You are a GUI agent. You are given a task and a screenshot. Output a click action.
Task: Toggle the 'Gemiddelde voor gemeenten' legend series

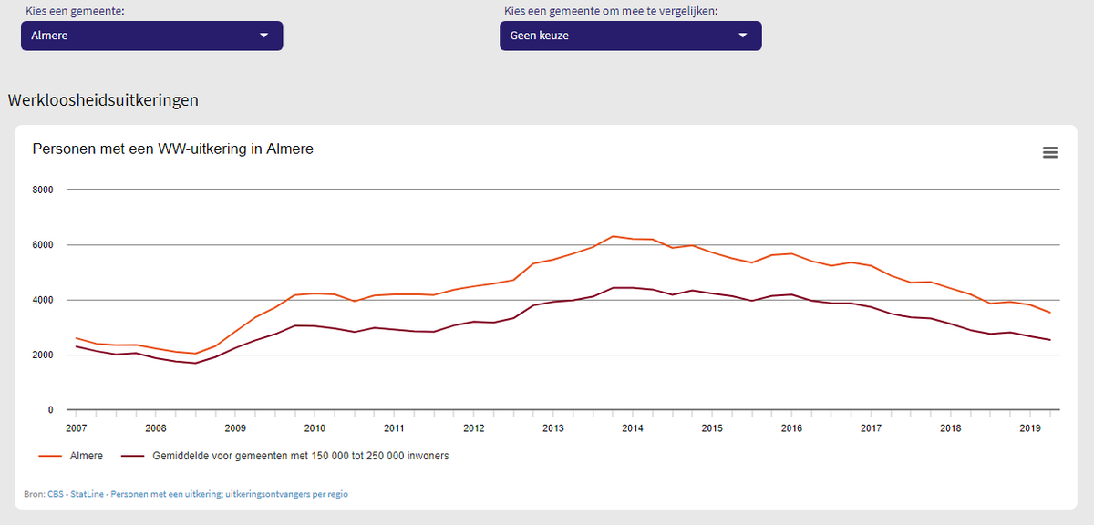(286, 456)
